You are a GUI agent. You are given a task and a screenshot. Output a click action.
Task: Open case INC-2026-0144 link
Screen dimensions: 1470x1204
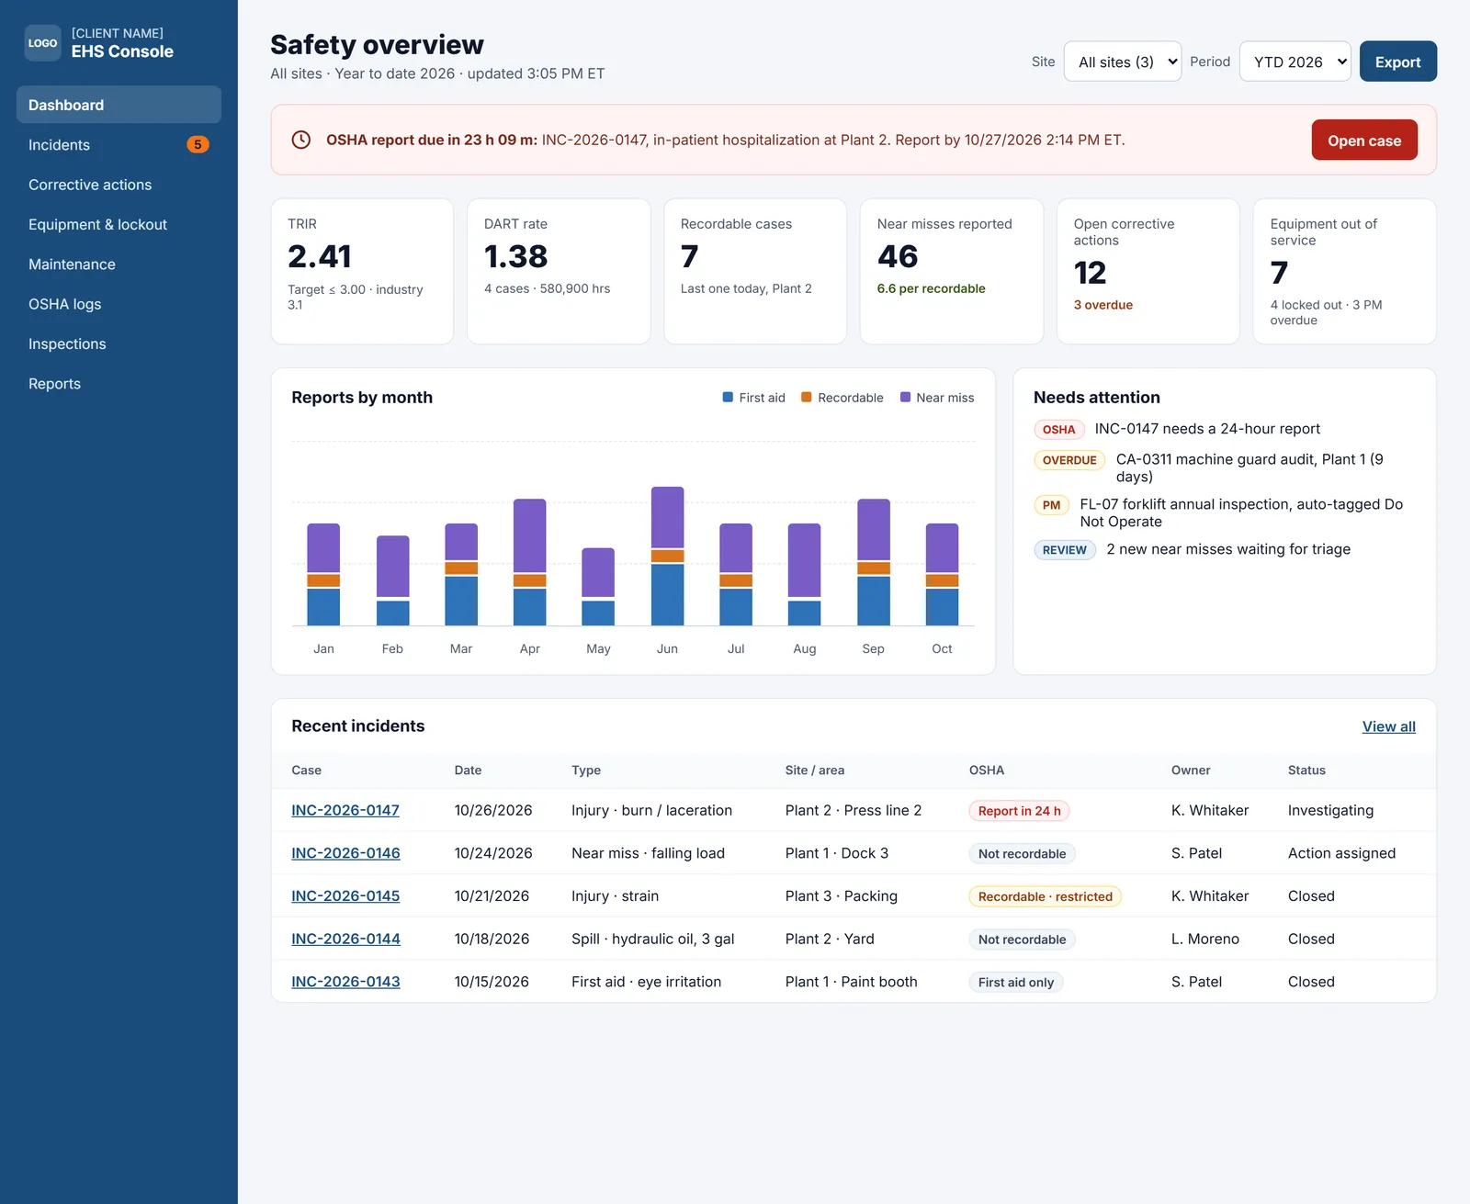coord(345,939)
